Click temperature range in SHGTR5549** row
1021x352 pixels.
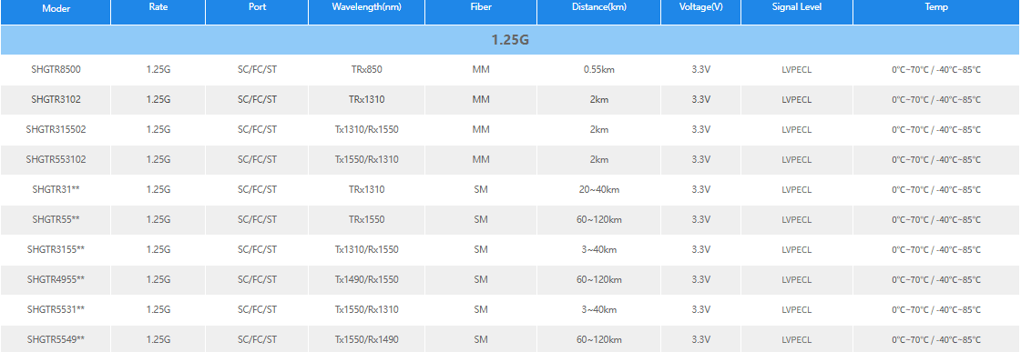(x=936, y=339)
